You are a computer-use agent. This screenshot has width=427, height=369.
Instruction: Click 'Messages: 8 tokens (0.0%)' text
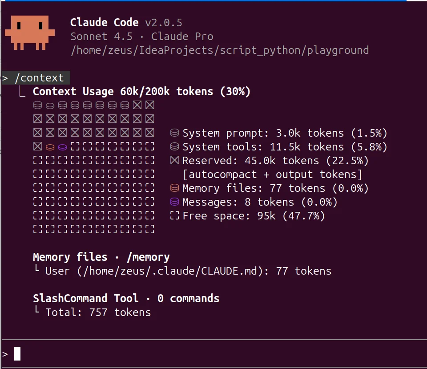point(260,202)
